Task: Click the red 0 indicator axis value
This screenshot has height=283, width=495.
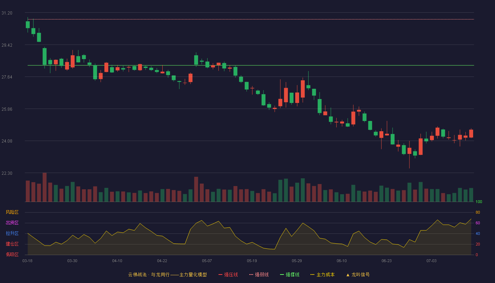Action: [x=477, y=255]
